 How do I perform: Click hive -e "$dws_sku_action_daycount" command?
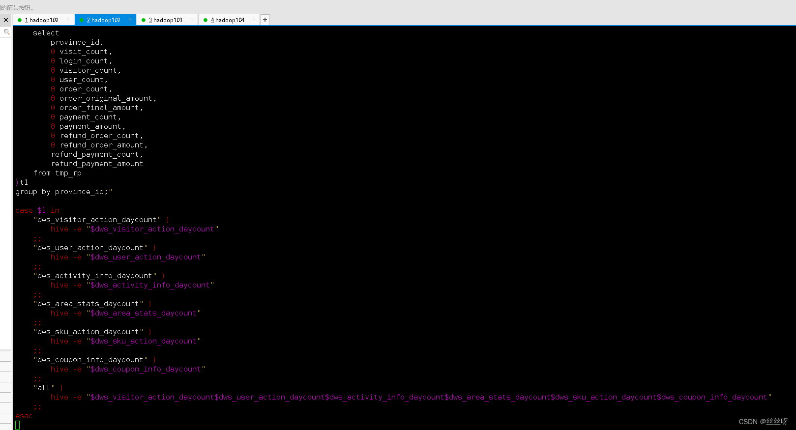pos(125,341)
